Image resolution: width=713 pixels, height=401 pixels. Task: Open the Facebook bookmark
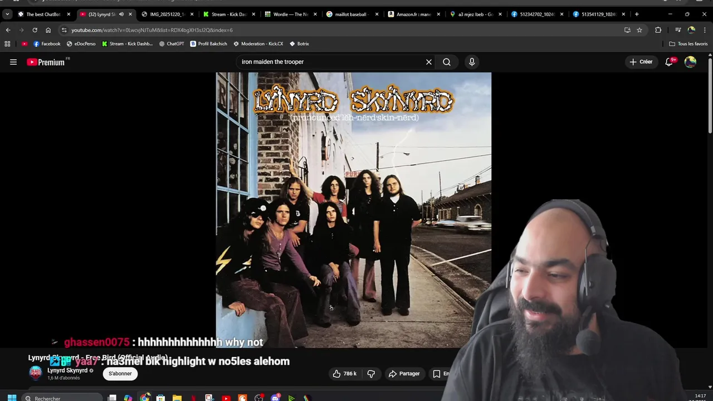tap(47, 43)
